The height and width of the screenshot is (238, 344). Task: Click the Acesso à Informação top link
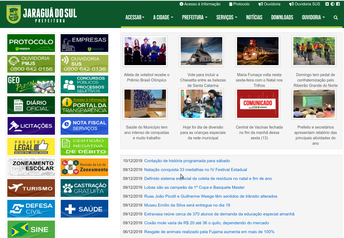200,4
